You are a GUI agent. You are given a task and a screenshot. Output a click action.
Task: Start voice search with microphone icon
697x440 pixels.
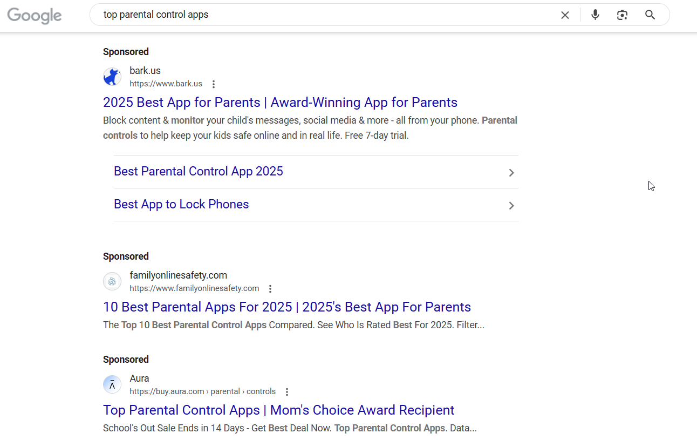[595, 15]
